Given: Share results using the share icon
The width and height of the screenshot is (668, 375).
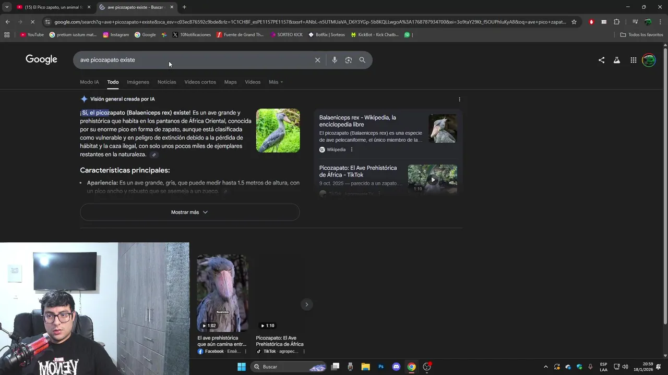Looking at the screenshot, I should coord(601,60).
